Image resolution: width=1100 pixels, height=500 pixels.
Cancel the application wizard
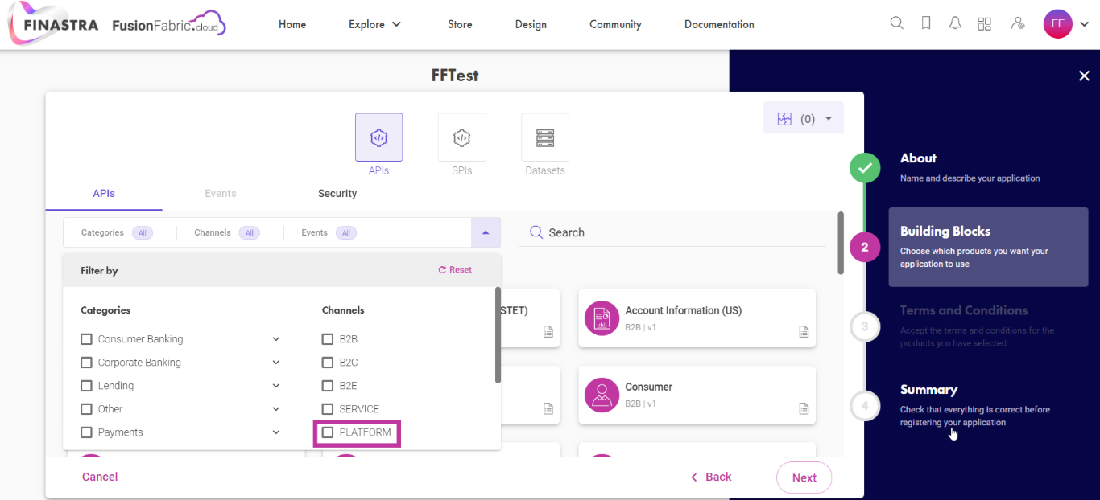pos(100,477)
